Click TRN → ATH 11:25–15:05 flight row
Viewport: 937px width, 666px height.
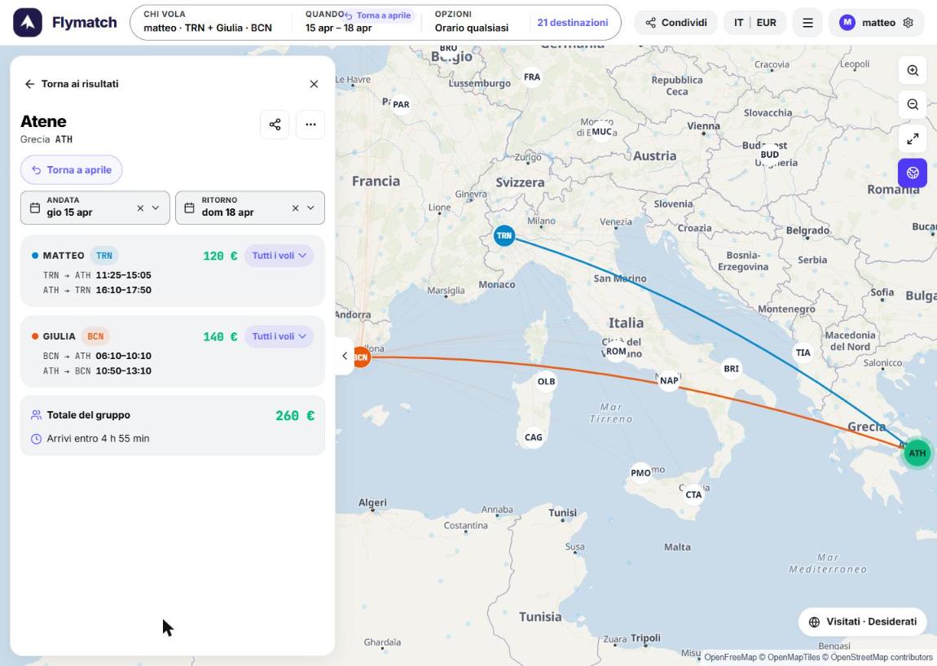[97, 275]
